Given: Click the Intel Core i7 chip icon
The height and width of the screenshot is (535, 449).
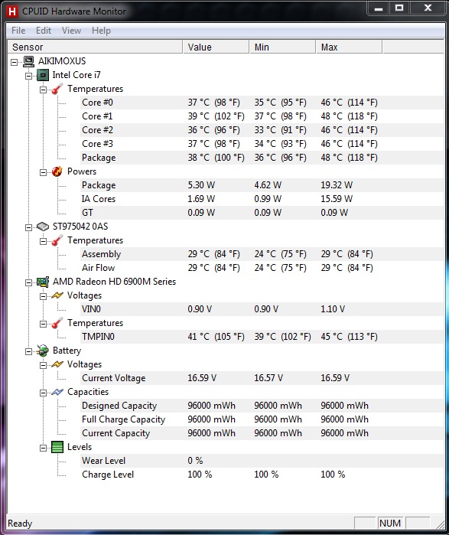Looking at the screenshot, I should click(x=43, y=75).
